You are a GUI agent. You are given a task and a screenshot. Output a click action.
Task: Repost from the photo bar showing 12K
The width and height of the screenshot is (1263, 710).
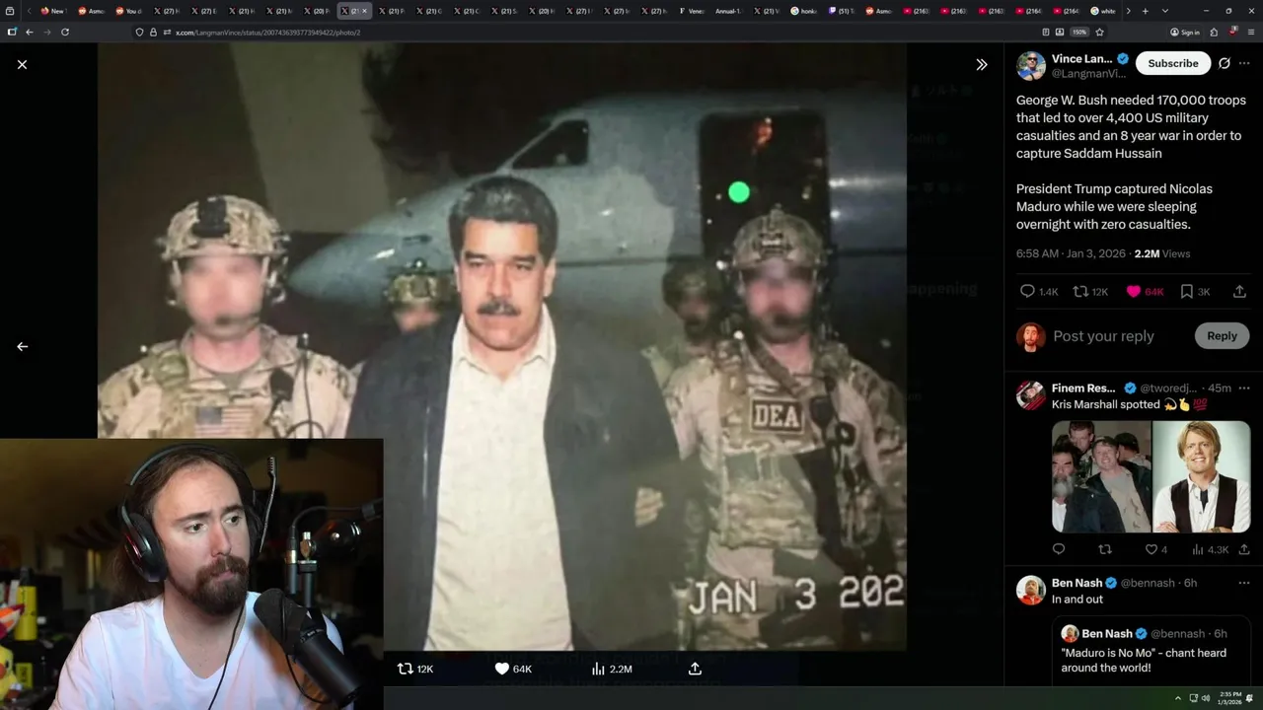click(x=415, y=669)
